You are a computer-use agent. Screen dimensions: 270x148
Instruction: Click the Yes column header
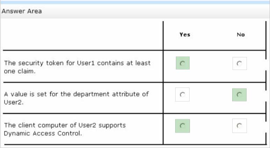(x=185, y=35)
